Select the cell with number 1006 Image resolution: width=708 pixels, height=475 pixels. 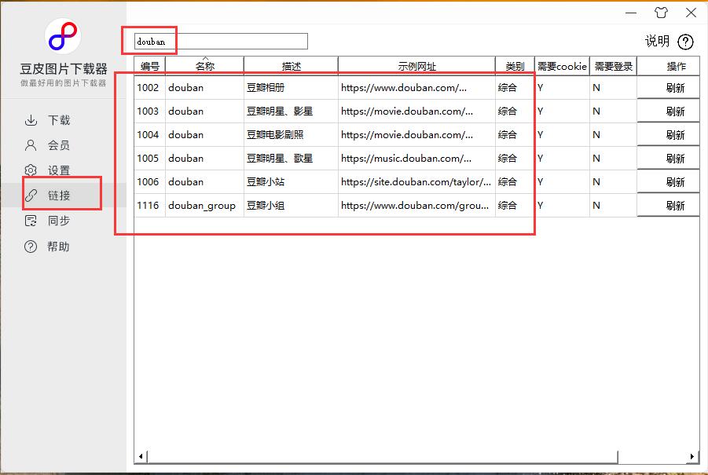pos(150,182)
